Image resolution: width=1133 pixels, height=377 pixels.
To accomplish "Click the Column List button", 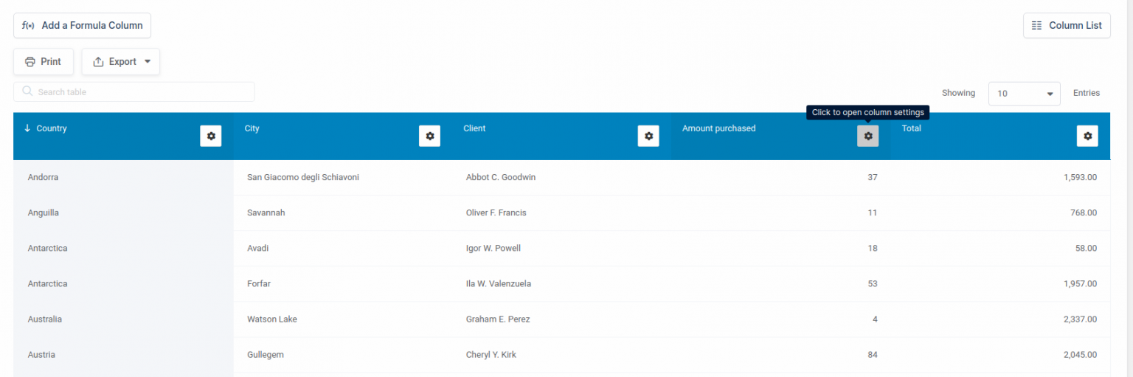I will pyautogui.click(x=1067, y=25).
